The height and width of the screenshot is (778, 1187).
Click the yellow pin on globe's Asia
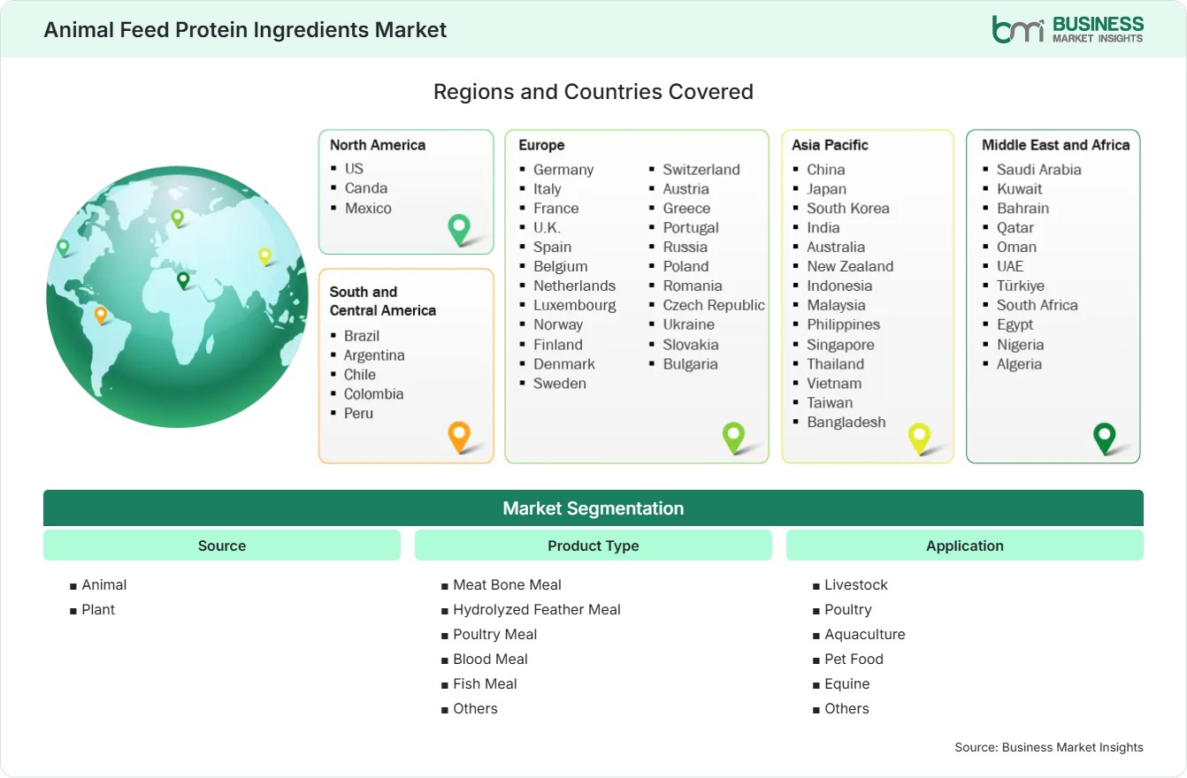pyautogui.click(x=264, y=256)
